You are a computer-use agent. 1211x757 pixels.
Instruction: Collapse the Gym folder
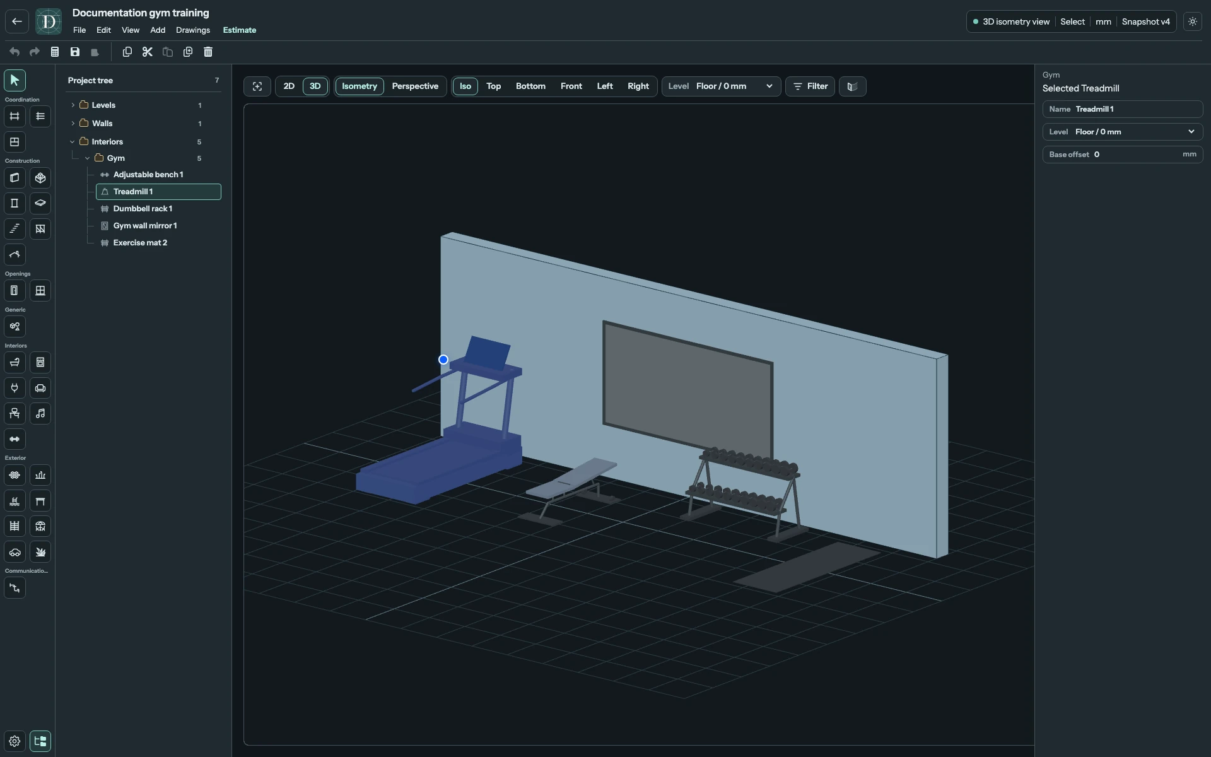point(88,158)
